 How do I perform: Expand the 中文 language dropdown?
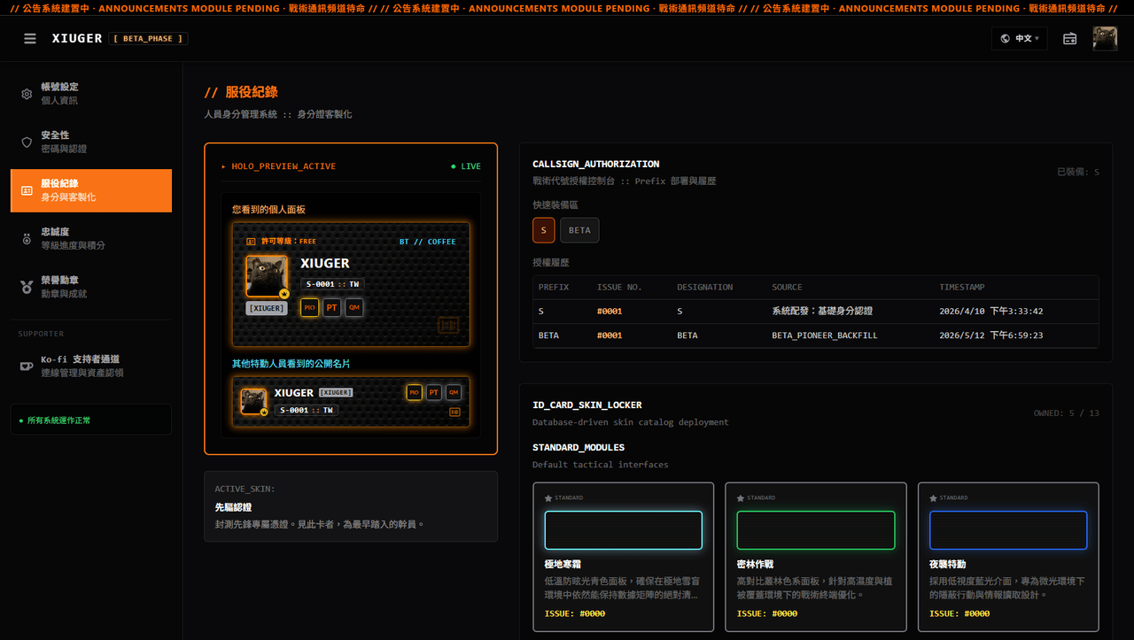point(1020,39)
